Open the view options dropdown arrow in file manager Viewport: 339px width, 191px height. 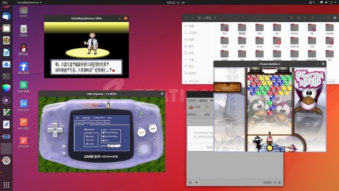tap(305, 18)
